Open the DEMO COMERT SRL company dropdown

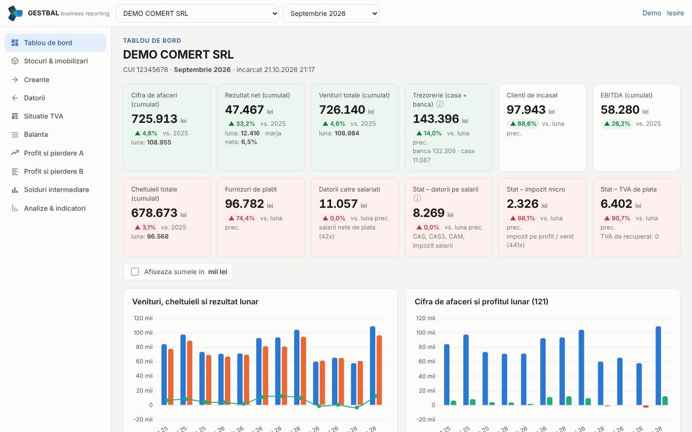tap(198, 13)
